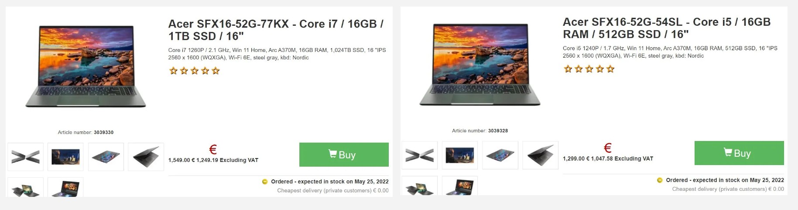Viewport: 798px width, 210px height.
Task: Select the main Core i5 laptop image
Action: (x=480, y=65)
